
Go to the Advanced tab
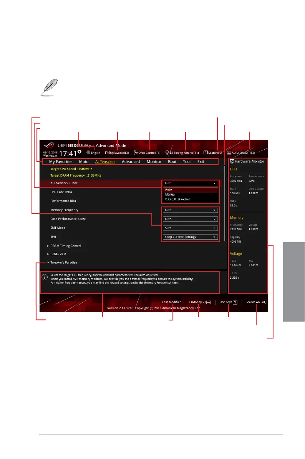(131, 162)
